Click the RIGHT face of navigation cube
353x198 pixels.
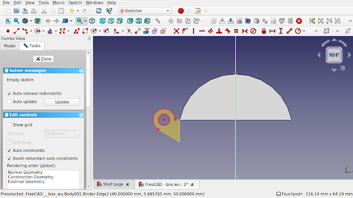coord(334,55)
